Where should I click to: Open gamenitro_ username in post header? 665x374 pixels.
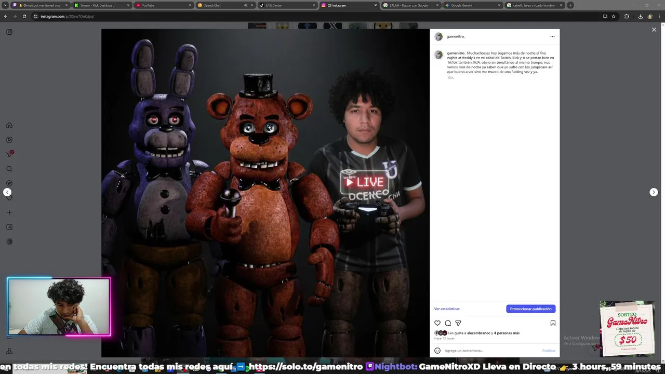(456, 36)
